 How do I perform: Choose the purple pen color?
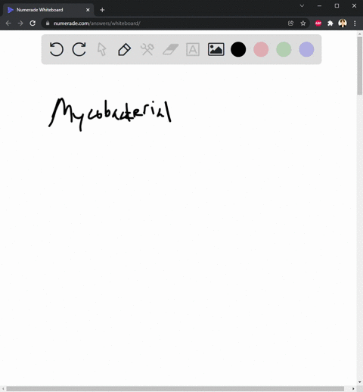click(306, 49)
